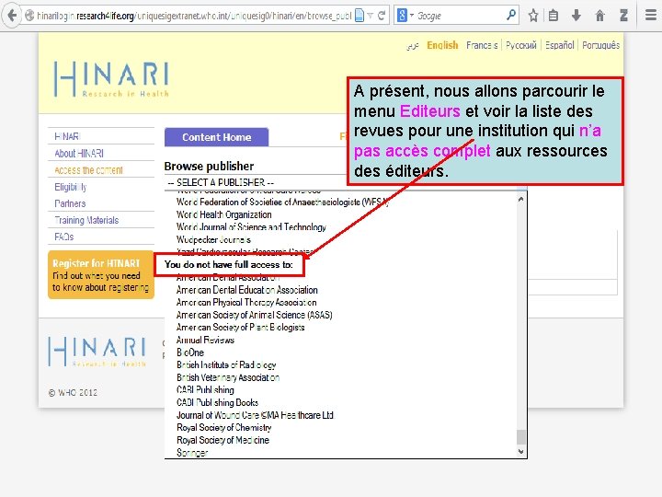Bookmark this page with the star icon
This screenshot has width=662, height=497.
[x=533, y=16]
